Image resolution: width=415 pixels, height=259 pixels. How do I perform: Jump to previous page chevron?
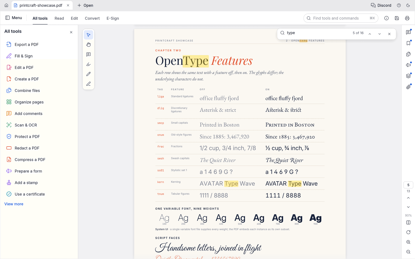pyautogui.click(x=409, y=198)
